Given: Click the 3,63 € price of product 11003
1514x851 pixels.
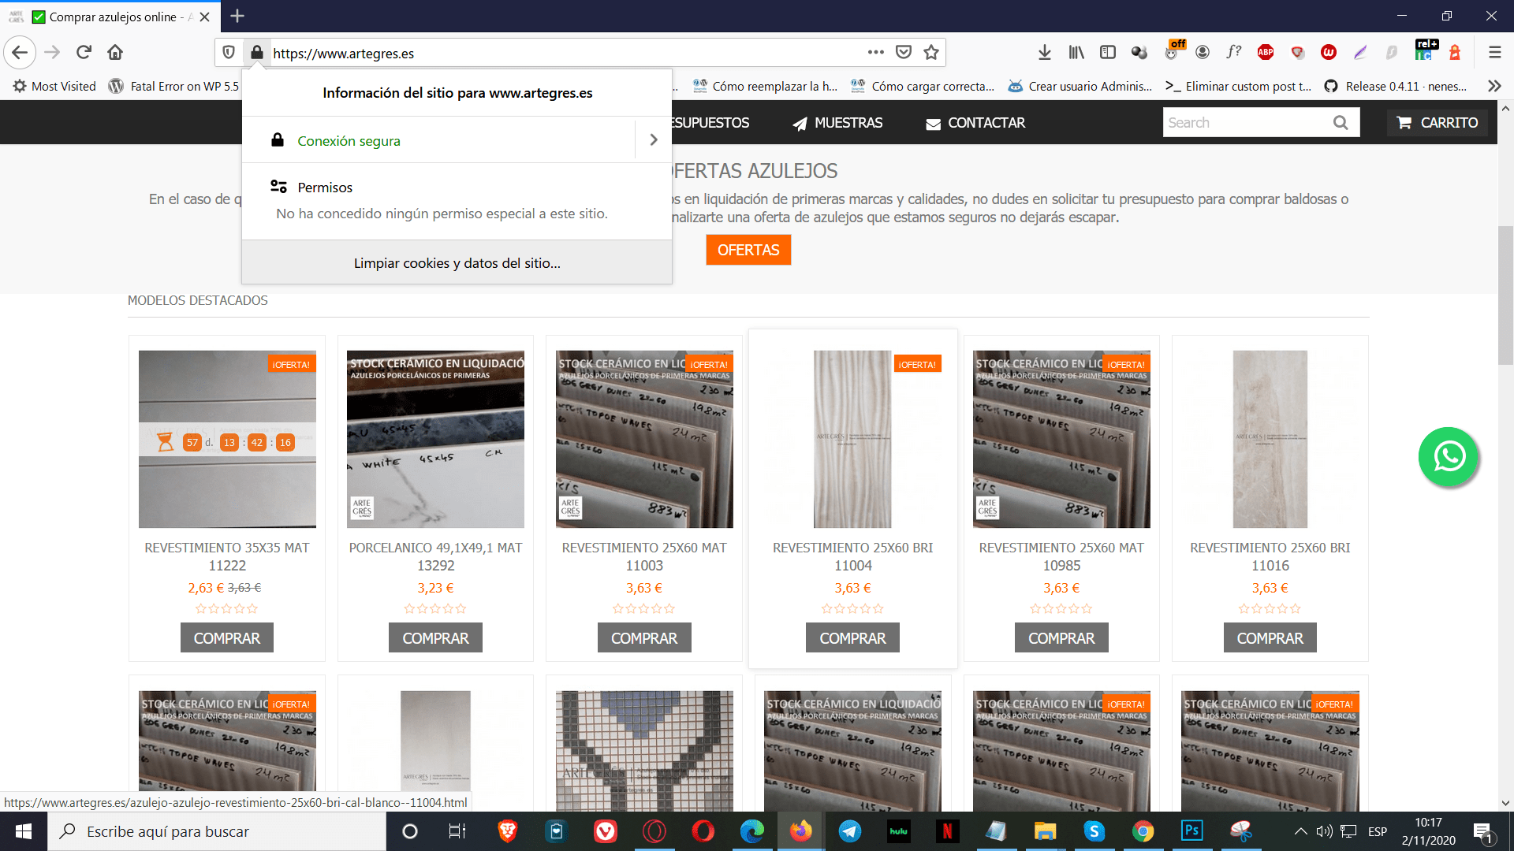Looking at the screenshot, I should point(644,588).
